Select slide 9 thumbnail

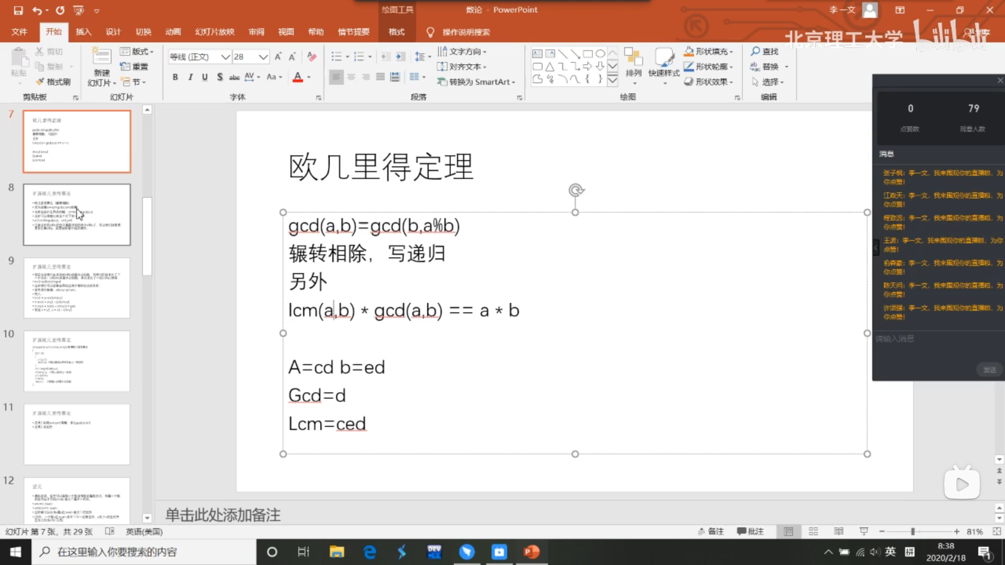(77, 288)
